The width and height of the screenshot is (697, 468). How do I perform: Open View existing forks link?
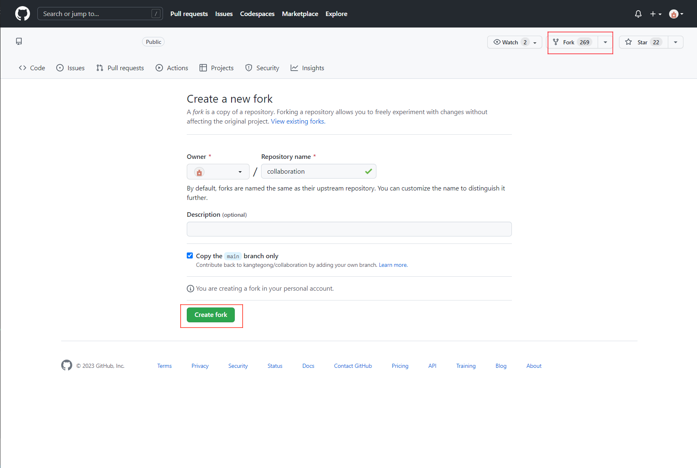(x=298, y=122)
